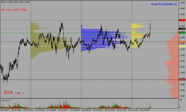Screen dimensions: 186x112
Task: Click the green checkmark beside EVA 1.06
Action: tap(23, 93)
